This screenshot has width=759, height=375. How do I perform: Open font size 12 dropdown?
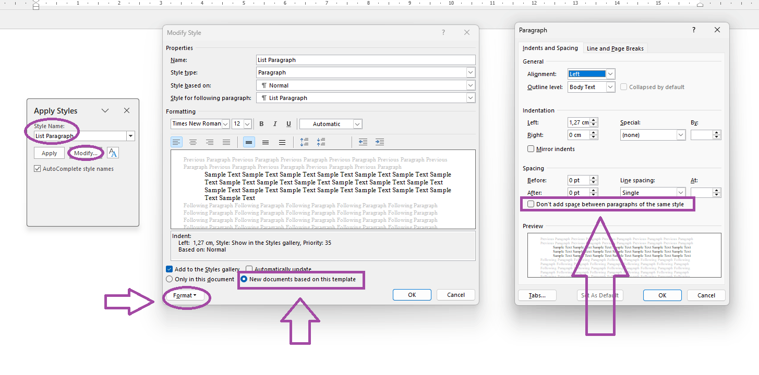click(x=247, y=124)
